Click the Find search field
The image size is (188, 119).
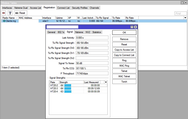(x=181, y=13)
